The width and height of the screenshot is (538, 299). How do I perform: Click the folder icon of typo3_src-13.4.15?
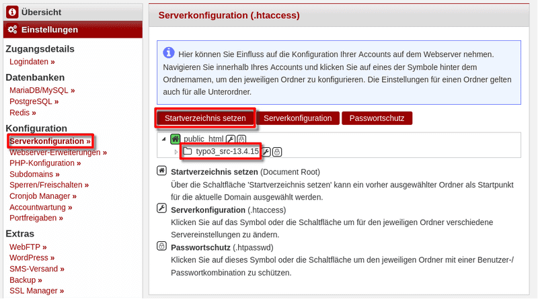point(188,152)
